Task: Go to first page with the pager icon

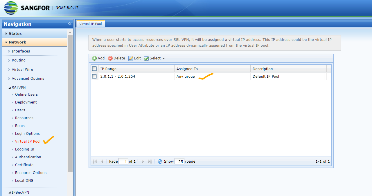Action: pos(95,161)
